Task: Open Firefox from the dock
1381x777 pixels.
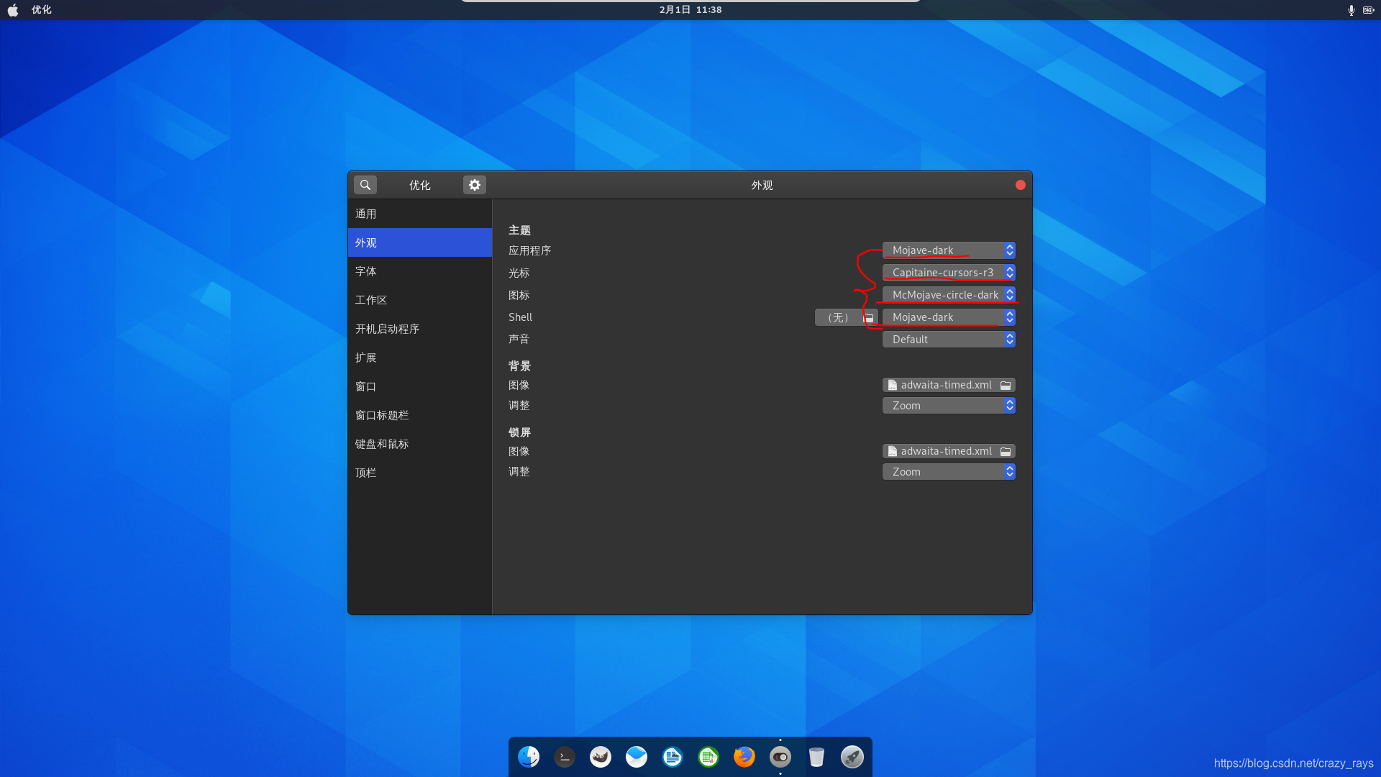Action: tap(744, 757)
